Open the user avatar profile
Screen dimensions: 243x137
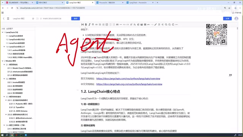[236, 19]
